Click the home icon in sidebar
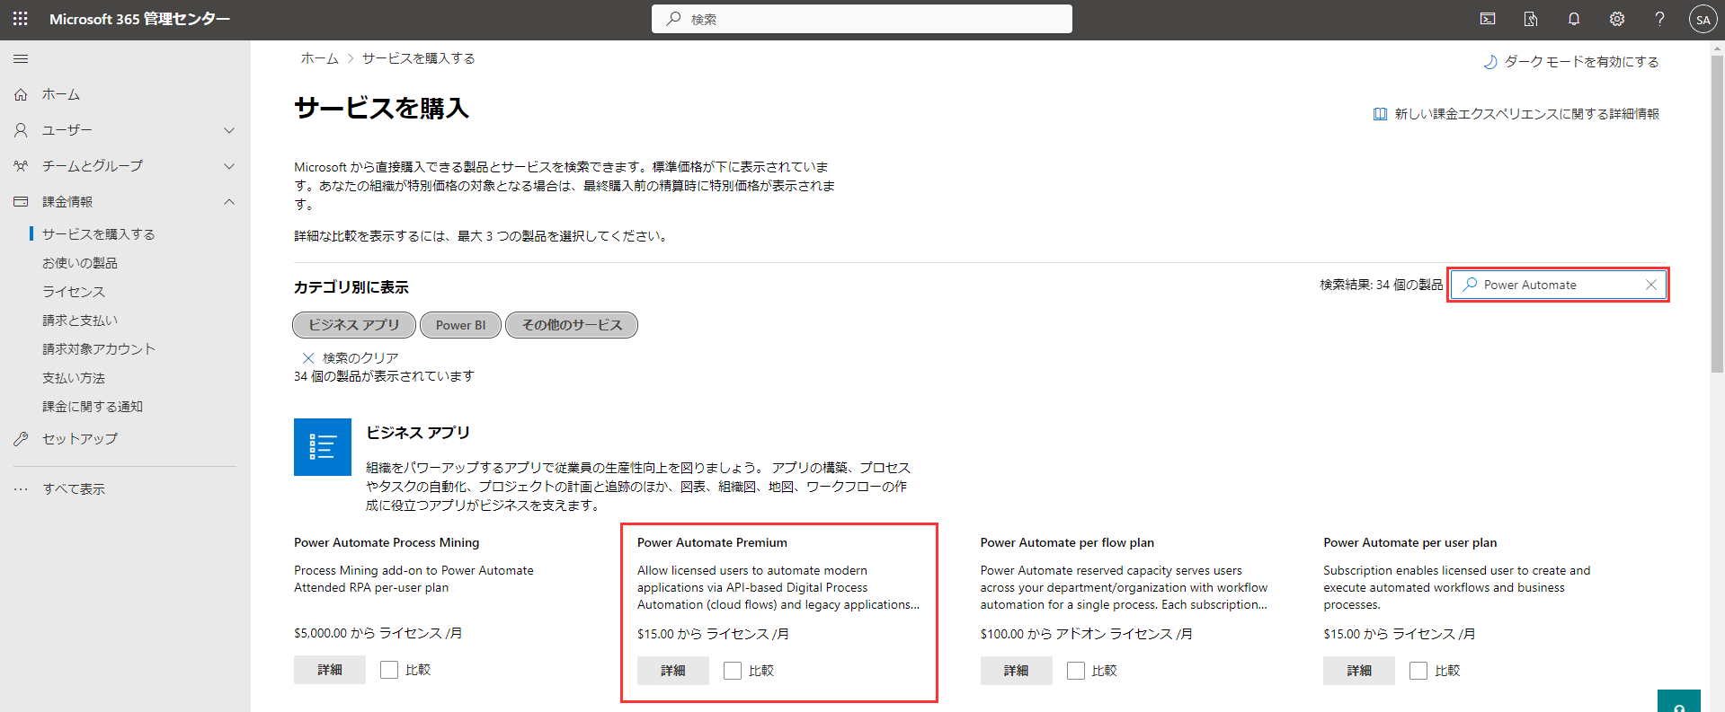The width and height of the screenshot is (1725, 712). [x=21, y=94]
